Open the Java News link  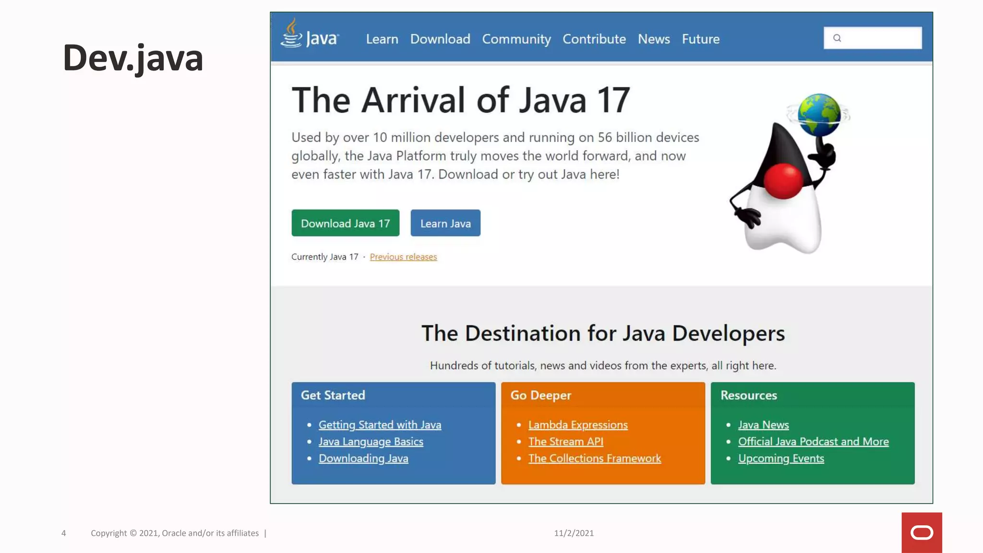763,425
